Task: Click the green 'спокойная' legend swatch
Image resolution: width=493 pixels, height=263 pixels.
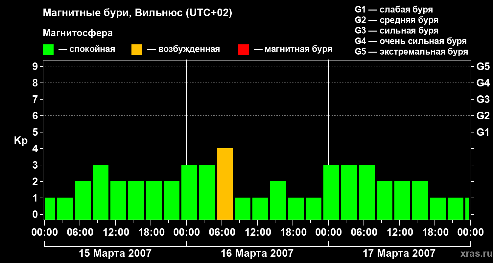Action: (x=48, y=50)
